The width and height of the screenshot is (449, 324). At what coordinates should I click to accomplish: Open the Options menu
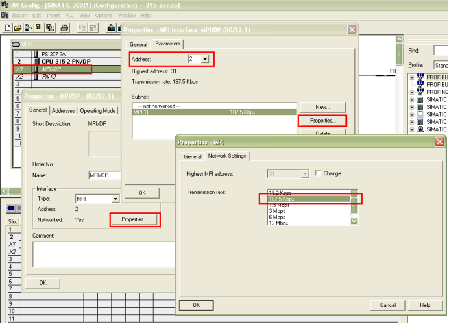pyautogui.click(x=104, y=15)
